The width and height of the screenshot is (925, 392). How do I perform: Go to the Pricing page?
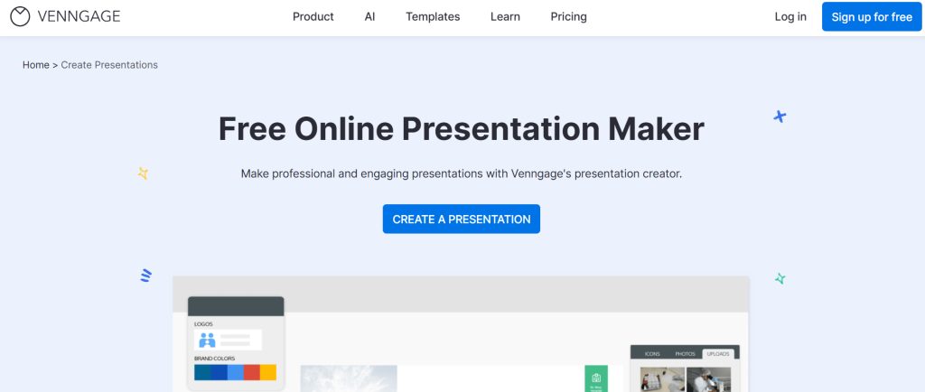(x=568, y=16)
